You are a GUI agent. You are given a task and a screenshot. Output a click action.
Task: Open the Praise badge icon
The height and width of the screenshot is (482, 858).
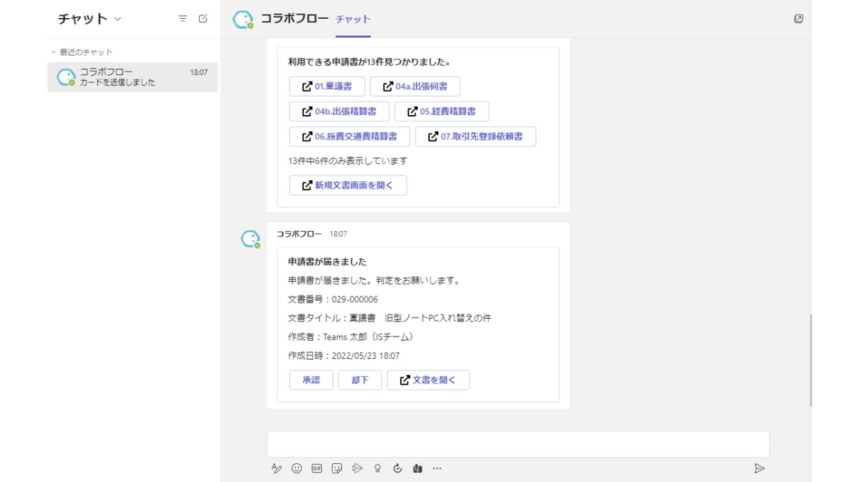click(x=377, y=468)
